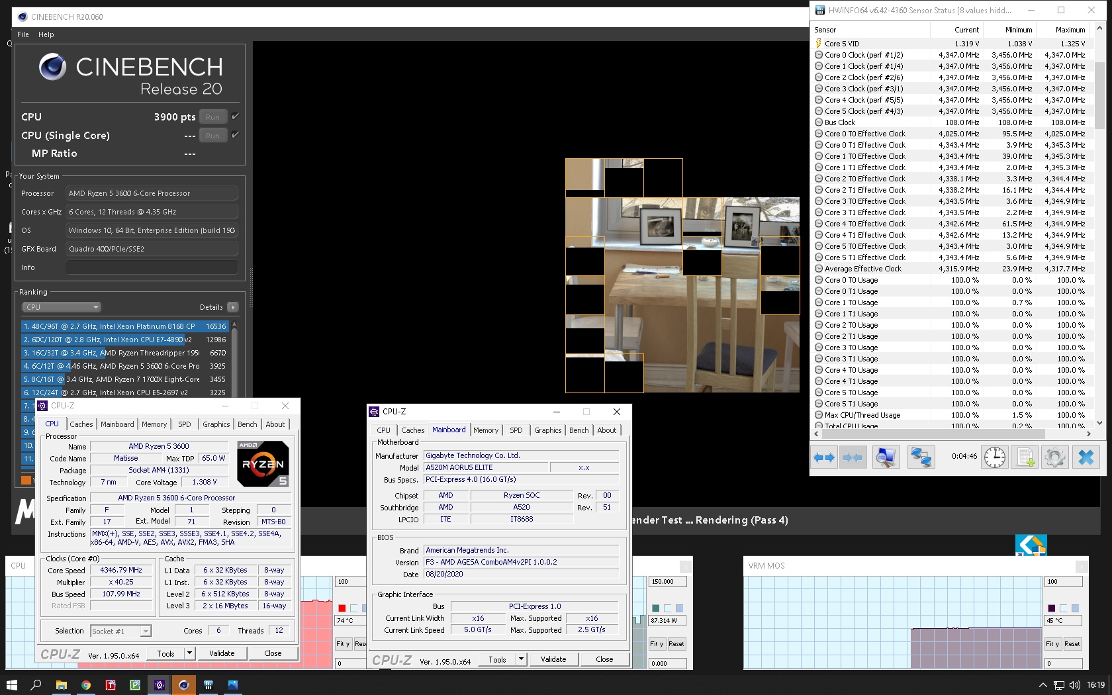The height and width of the screenshot is (695, 1112).
Task: Click the Mainboard CPU-Z title bar icon
Action: point(374,412)
